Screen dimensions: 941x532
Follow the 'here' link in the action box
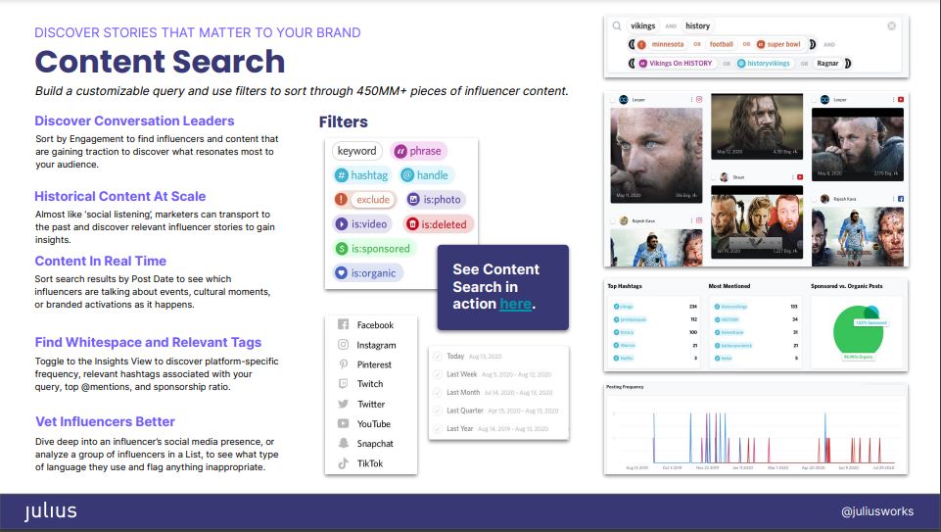(x=515, y=304)
